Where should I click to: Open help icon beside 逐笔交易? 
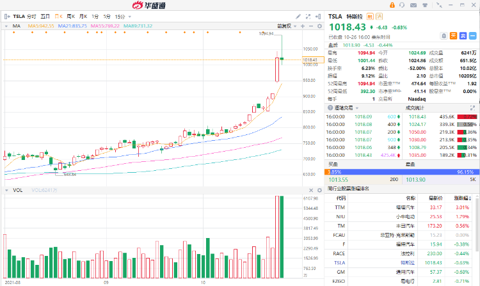coord(330,107)
